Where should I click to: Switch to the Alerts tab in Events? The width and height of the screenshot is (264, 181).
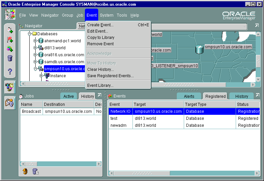tap(189, 96)
